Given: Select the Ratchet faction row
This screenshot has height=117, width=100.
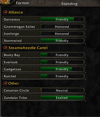Looking at the screenshot, I should [44, 76].
